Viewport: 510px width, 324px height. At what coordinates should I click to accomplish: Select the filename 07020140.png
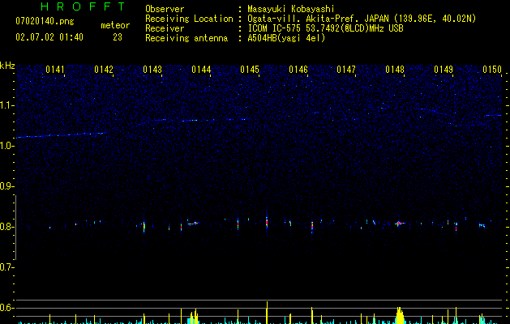(45, 22)
